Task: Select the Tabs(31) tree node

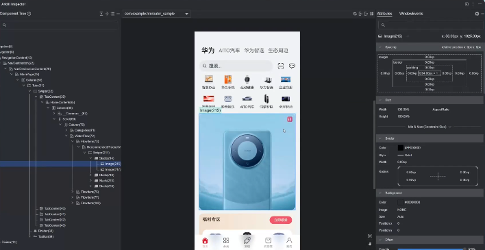Action: [x=36, y=86]
